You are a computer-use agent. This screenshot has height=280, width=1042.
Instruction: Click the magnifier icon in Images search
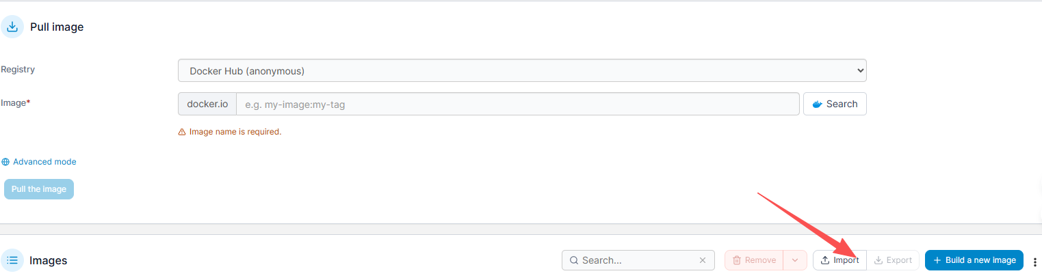[574, 260]
